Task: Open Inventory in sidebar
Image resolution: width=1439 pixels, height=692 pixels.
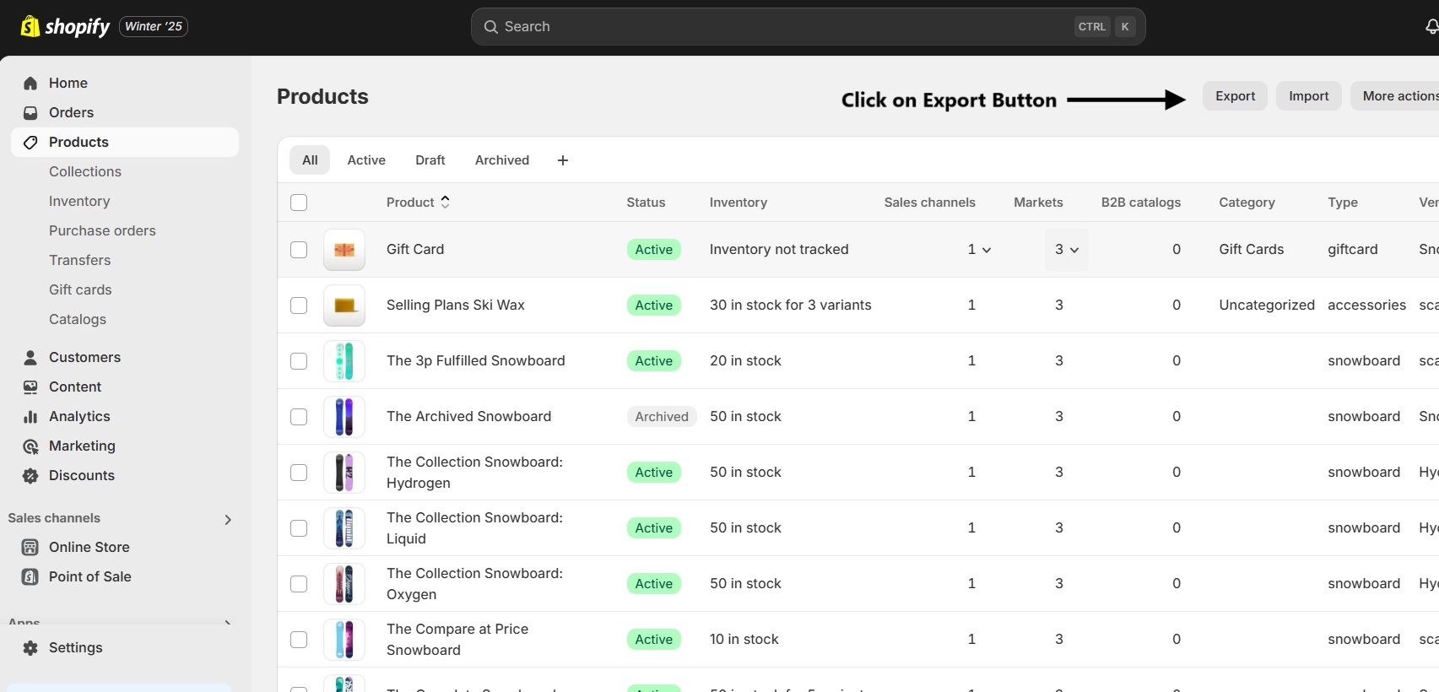Action: click(x=79, y=201)
